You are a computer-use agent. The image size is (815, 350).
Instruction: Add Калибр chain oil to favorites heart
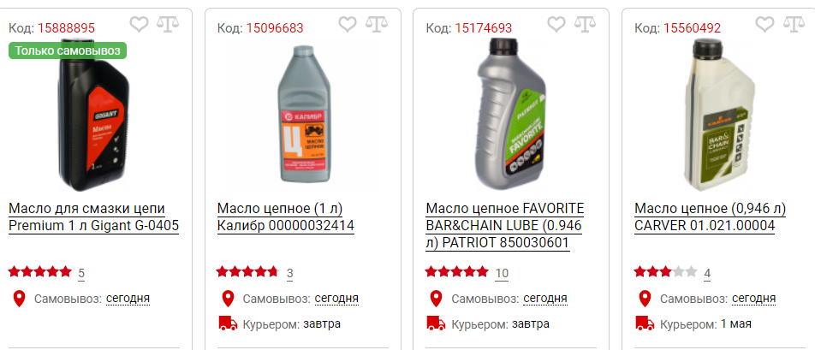pyautogui.click(x=348, y=24)
